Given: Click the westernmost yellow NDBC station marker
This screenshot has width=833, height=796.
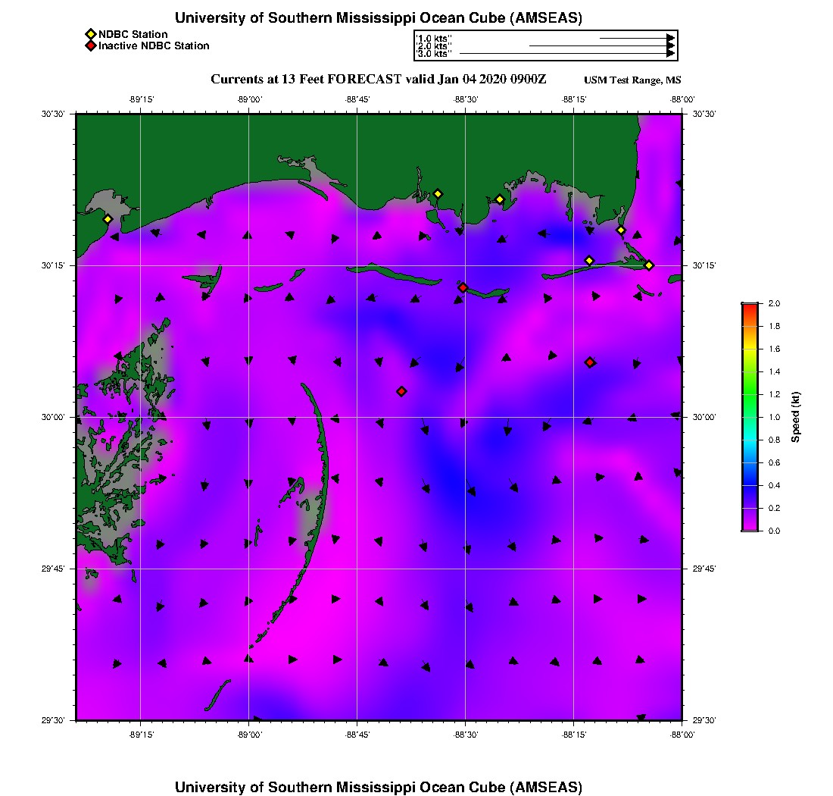Looking at the screenshot, I should (108, 219).
